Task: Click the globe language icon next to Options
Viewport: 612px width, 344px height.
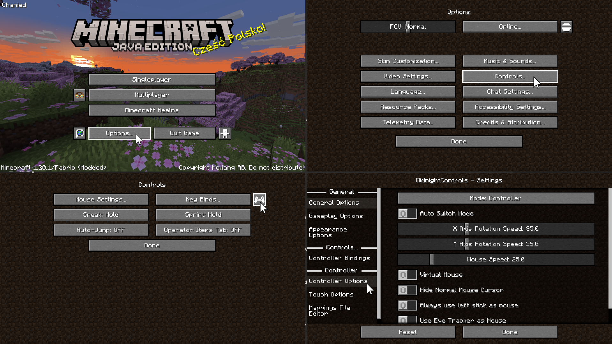Action: 79,133
